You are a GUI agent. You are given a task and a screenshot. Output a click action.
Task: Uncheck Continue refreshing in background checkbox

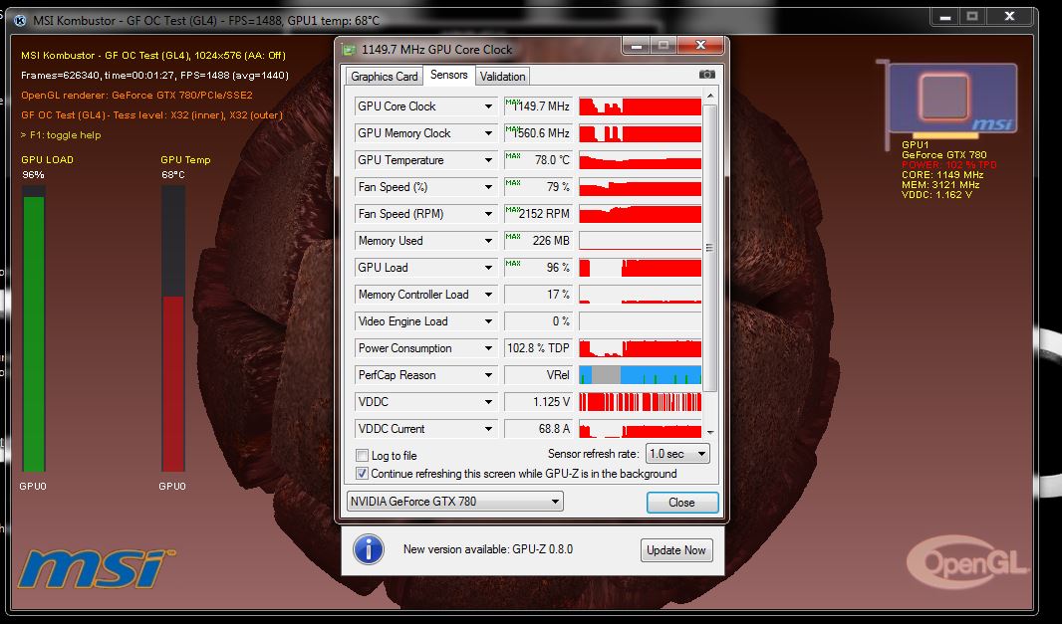[363, 474]
